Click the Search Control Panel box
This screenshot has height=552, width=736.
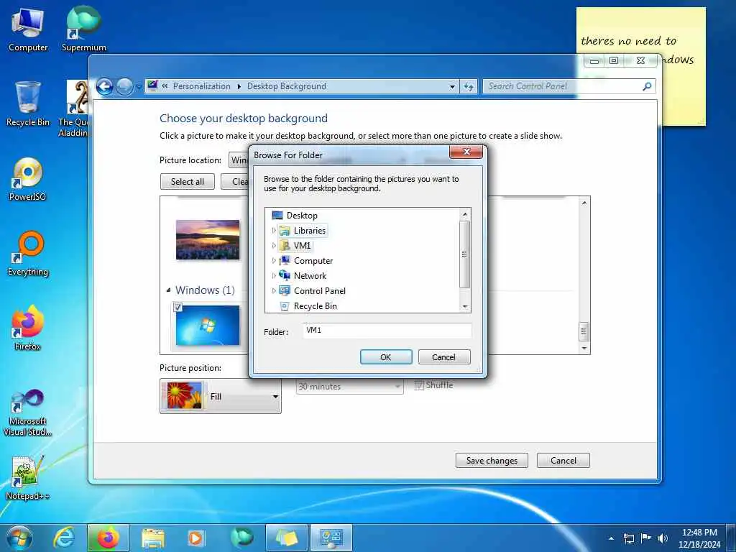tap(563, 86)
